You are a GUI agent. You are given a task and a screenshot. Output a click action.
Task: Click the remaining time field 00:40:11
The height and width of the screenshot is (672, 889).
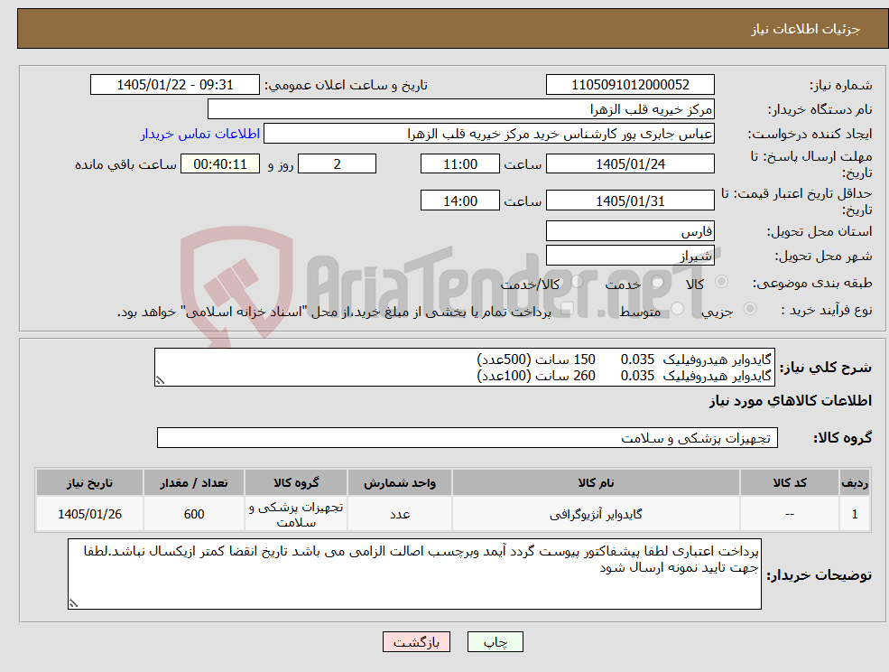[x=220, y=164]
